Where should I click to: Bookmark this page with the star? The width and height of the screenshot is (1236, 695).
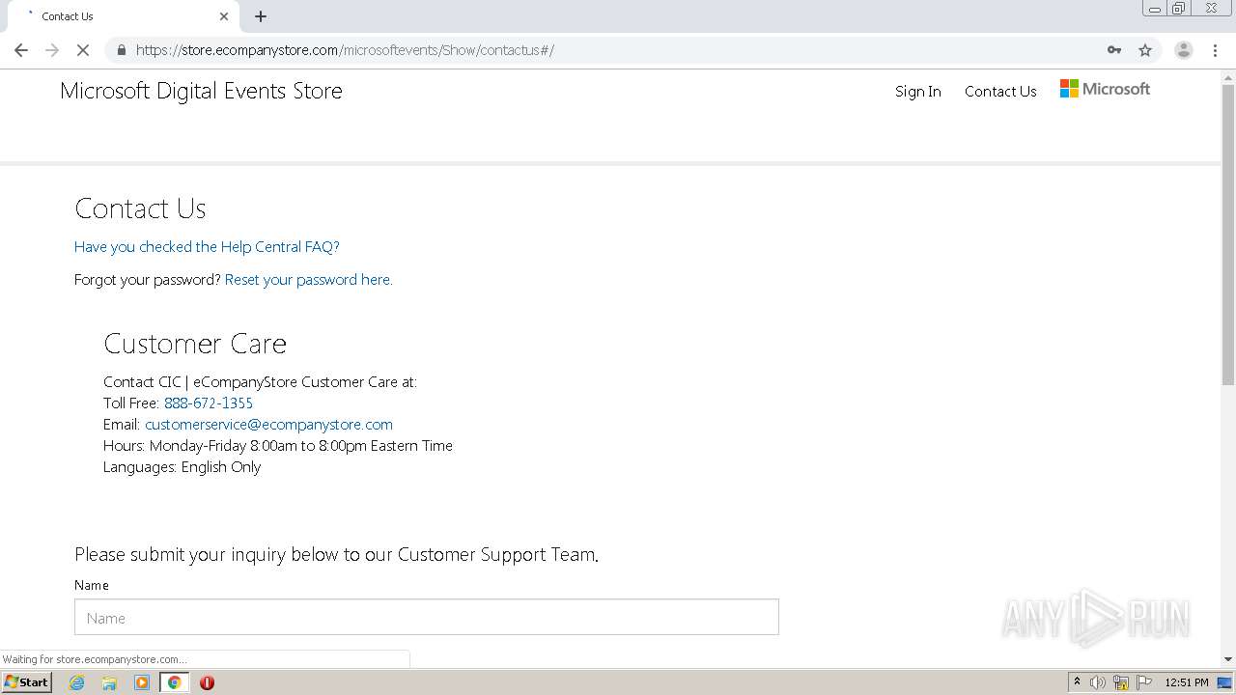[x=1145, y=50]
